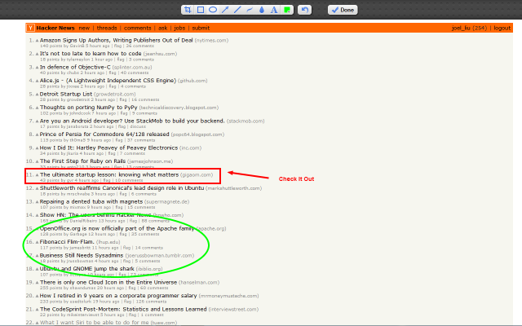The image size is (522, 326).
Task: Open The ultimate startup lesson article
Action: click(109, 174)
